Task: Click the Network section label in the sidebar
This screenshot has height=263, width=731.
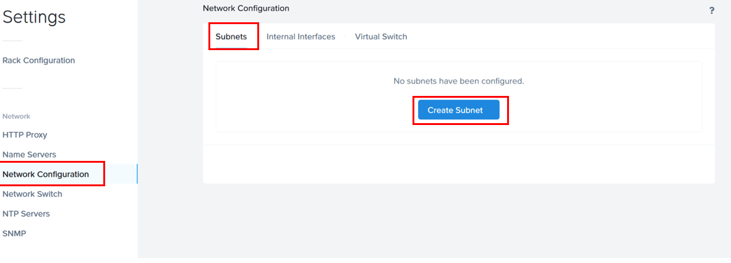Action: click(16, 116)
